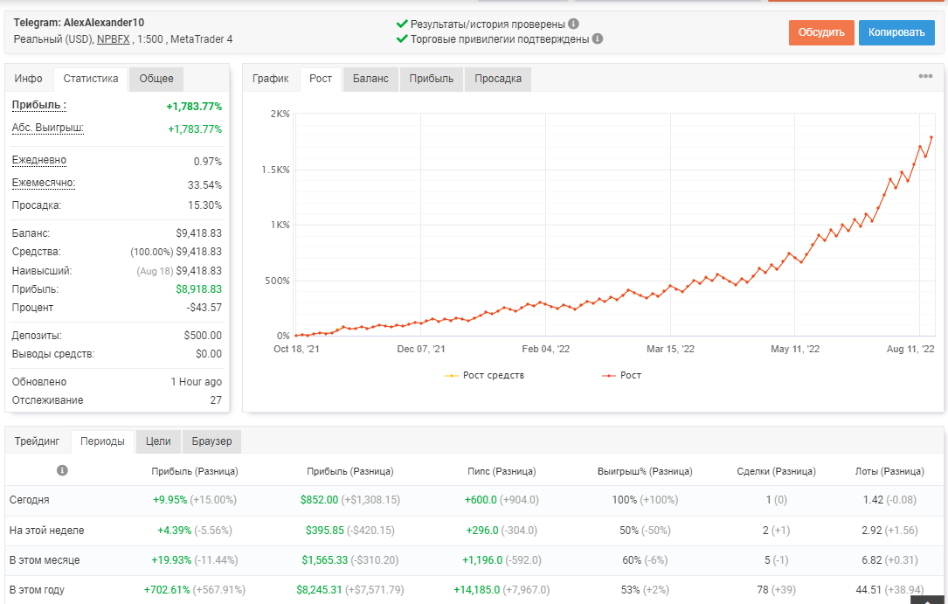Open the Браузер tab

(x=211, y=441)
